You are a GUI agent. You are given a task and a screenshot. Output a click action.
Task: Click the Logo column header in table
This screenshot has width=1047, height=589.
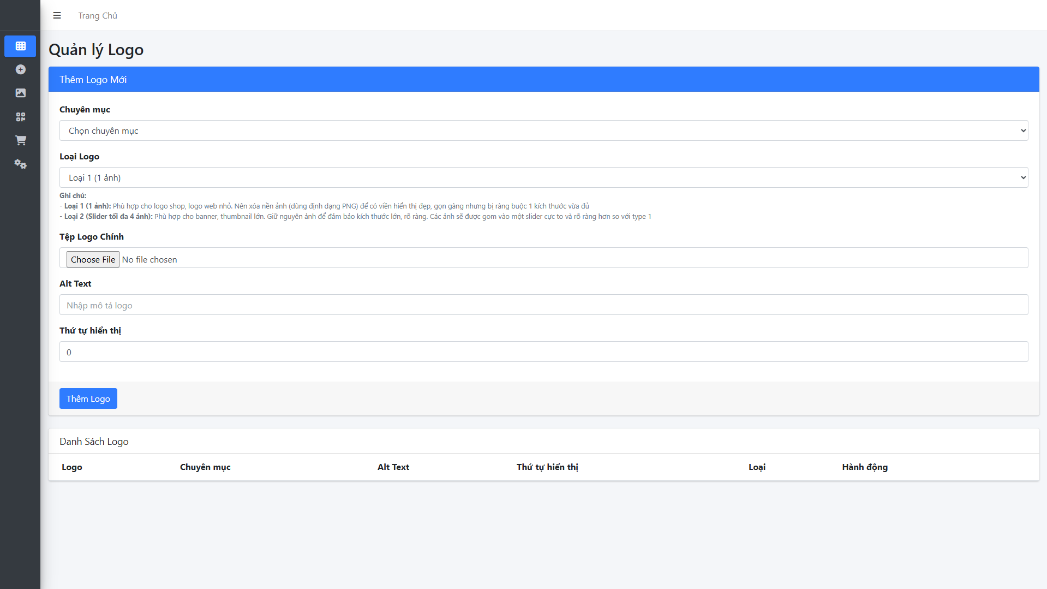(x=71, y=467)
